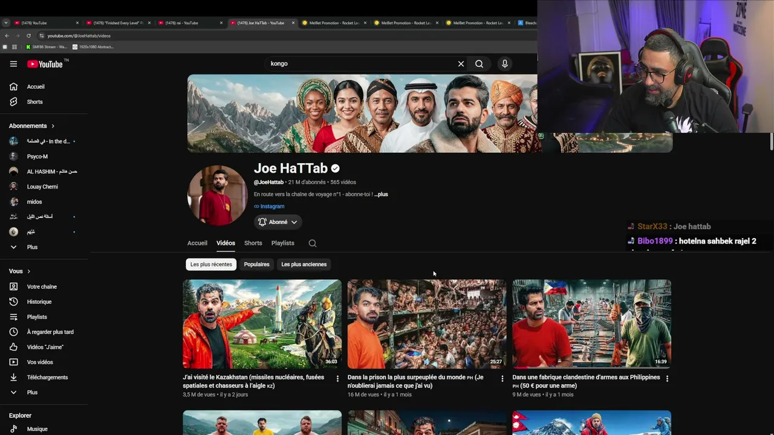Screen dimensions: 774x435
Task: Click the prison video thumbnail
Action: click(427, 324)
